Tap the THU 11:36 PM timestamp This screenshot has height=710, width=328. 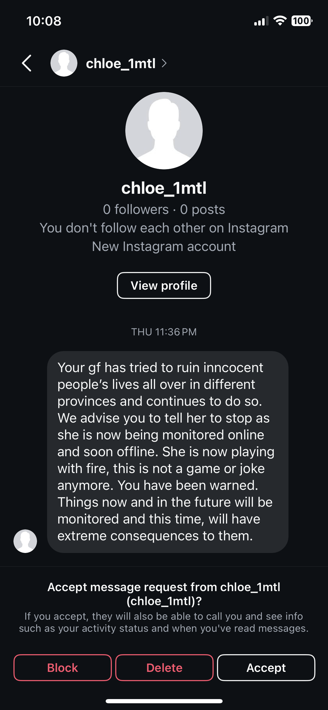coord(164,332)
